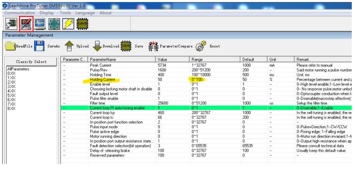Select the 8.XX category

coord(12,108)
